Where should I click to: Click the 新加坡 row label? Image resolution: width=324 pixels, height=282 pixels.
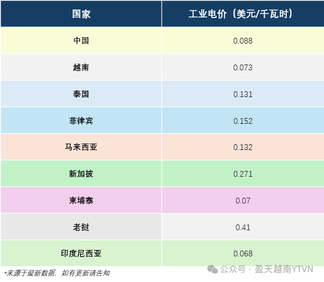[81, 174]
